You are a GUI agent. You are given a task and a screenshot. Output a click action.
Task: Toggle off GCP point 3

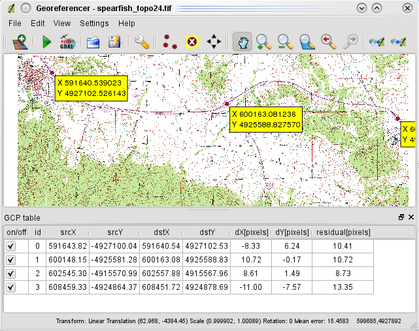tap(10, 287)
